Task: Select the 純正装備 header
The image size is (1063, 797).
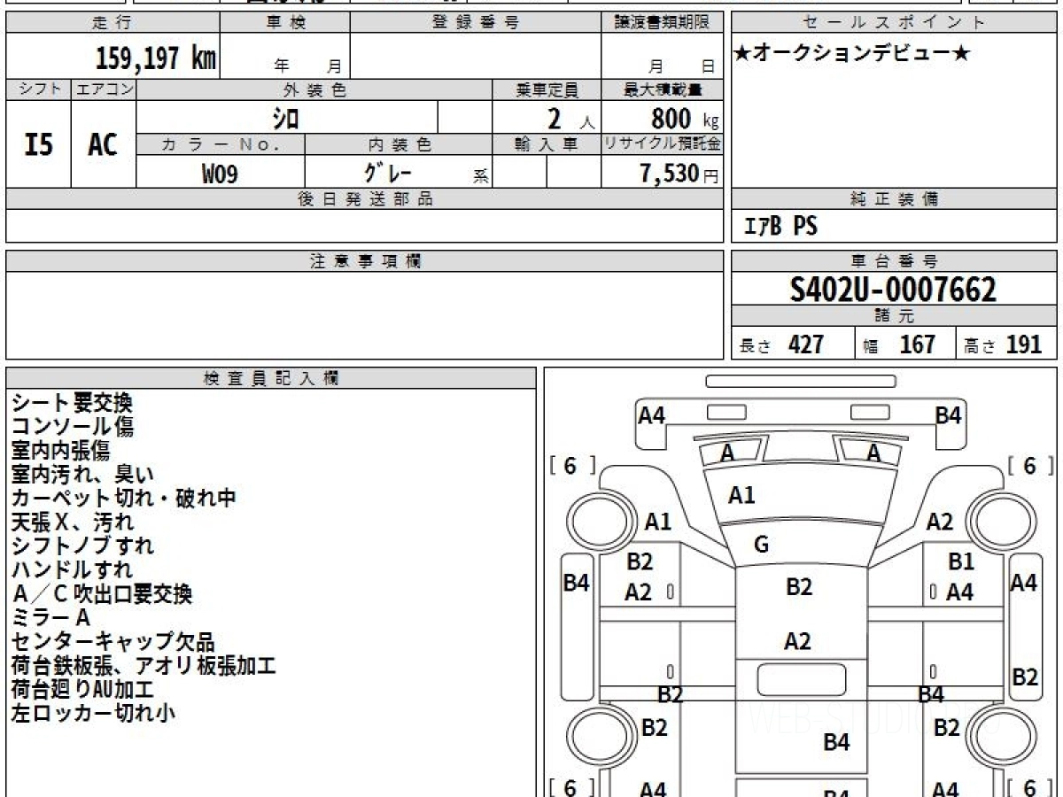Action: pyautogui.click(x=894, y=199)
